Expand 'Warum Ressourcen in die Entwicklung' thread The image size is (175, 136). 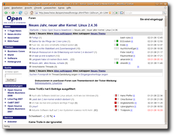(30, 52)
